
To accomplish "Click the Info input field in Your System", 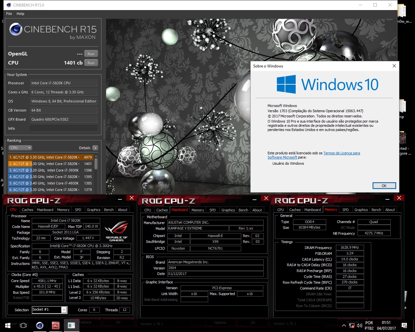I will (64, 128).
